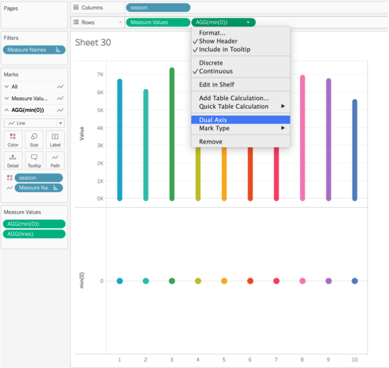389x368 pixels.
Task: Select the Measure Values pill on Rows
Action: (158, 22)
